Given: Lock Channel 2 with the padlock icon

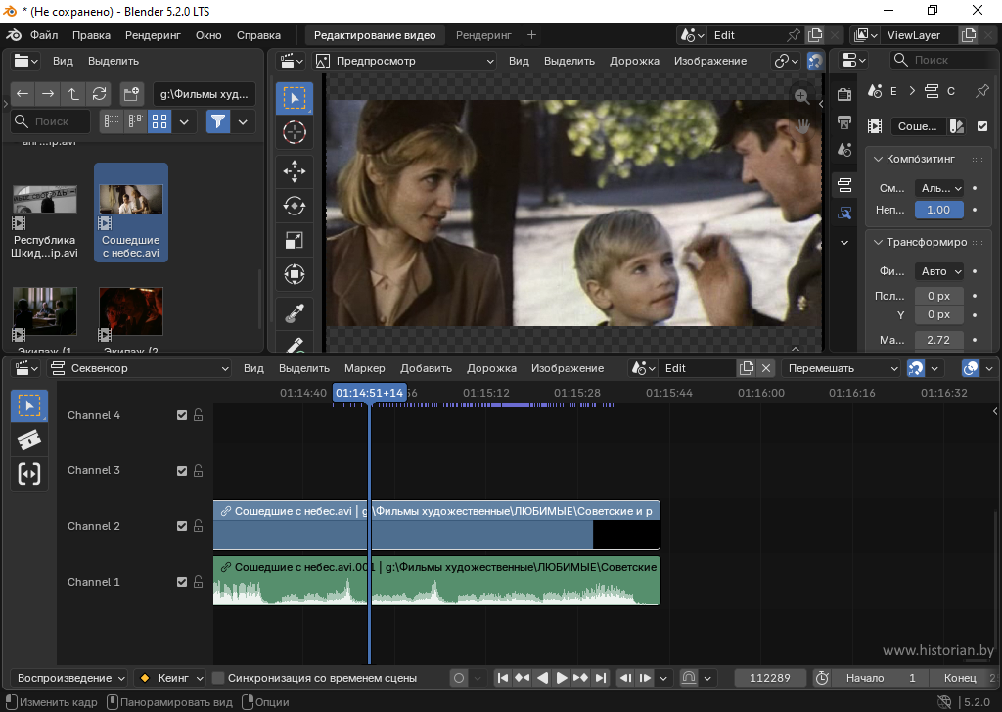Looking at the screenshot, I should click(198, 526).
